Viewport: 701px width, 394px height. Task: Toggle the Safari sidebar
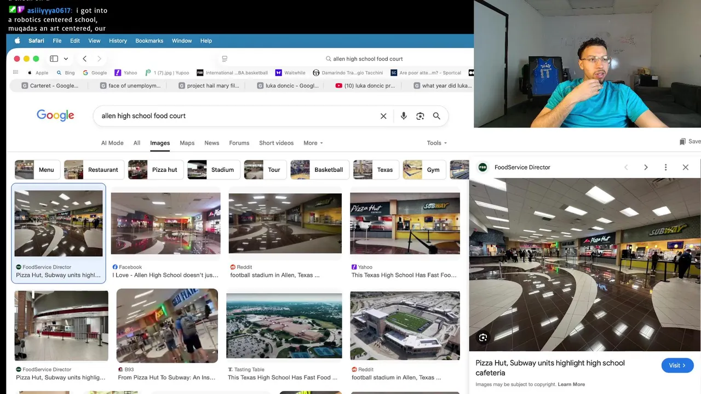(x=54, y=59)
